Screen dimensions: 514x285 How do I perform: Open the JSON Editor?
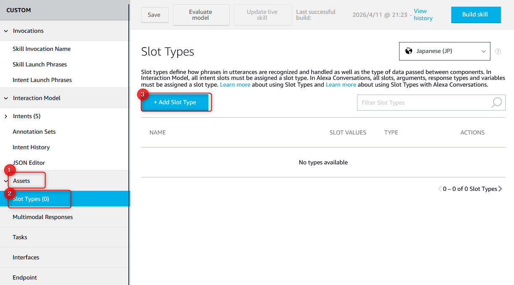click(29, 163)
